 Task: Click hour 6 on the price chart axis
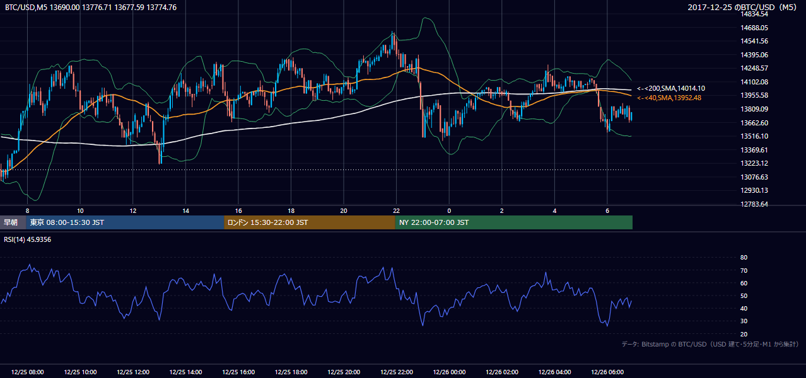point(607,210)
